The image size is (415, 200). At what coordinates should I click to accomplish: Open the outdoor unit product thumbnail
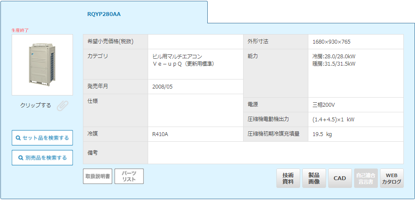click(x=42, y=65)
